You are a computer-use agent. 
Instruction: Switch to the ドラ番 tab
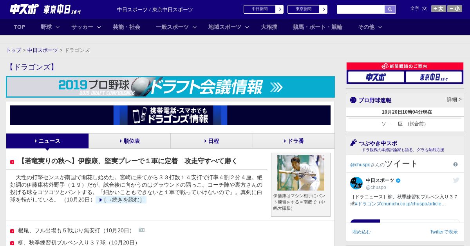pos(294,141)
